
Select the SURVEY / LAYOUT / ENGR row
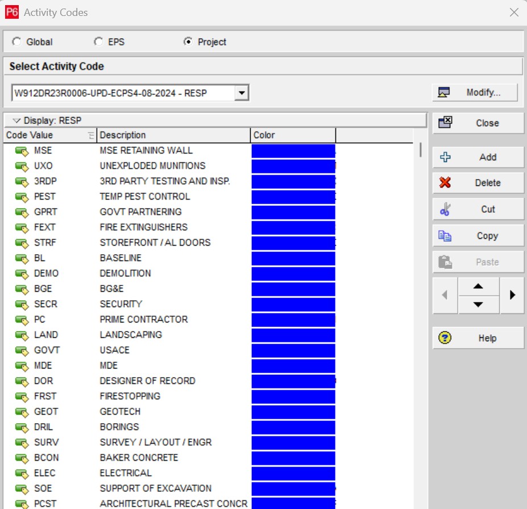(x=155, y=442)
